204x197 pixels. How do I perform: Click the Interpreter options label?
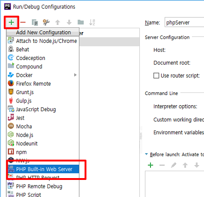175,107
